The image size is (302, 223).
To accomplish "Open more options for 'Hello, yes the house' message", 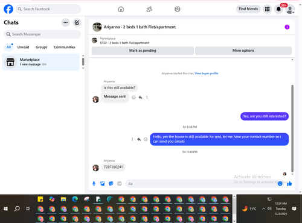I will point(132,139).
